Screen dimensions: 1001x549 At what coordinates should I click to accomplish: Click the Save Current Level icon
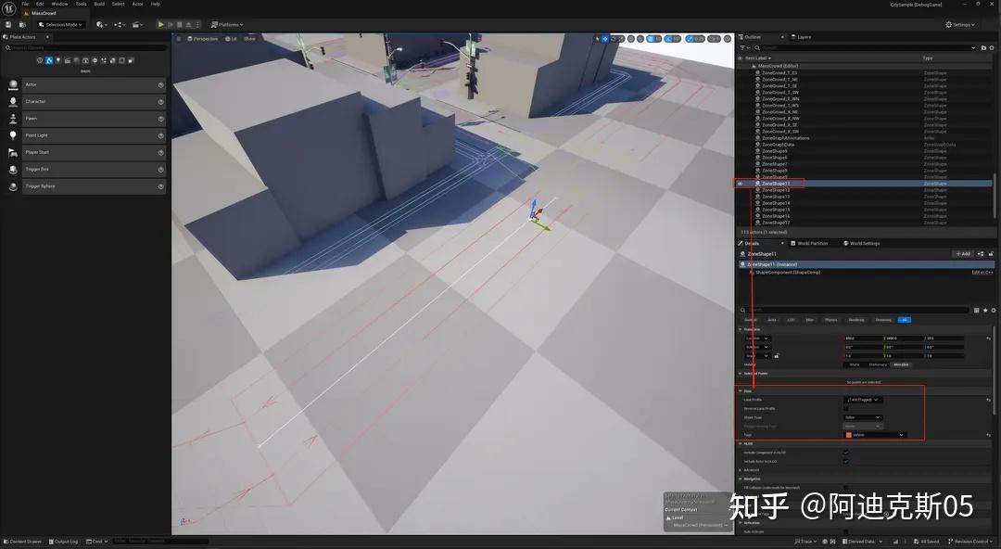(8, 24)
